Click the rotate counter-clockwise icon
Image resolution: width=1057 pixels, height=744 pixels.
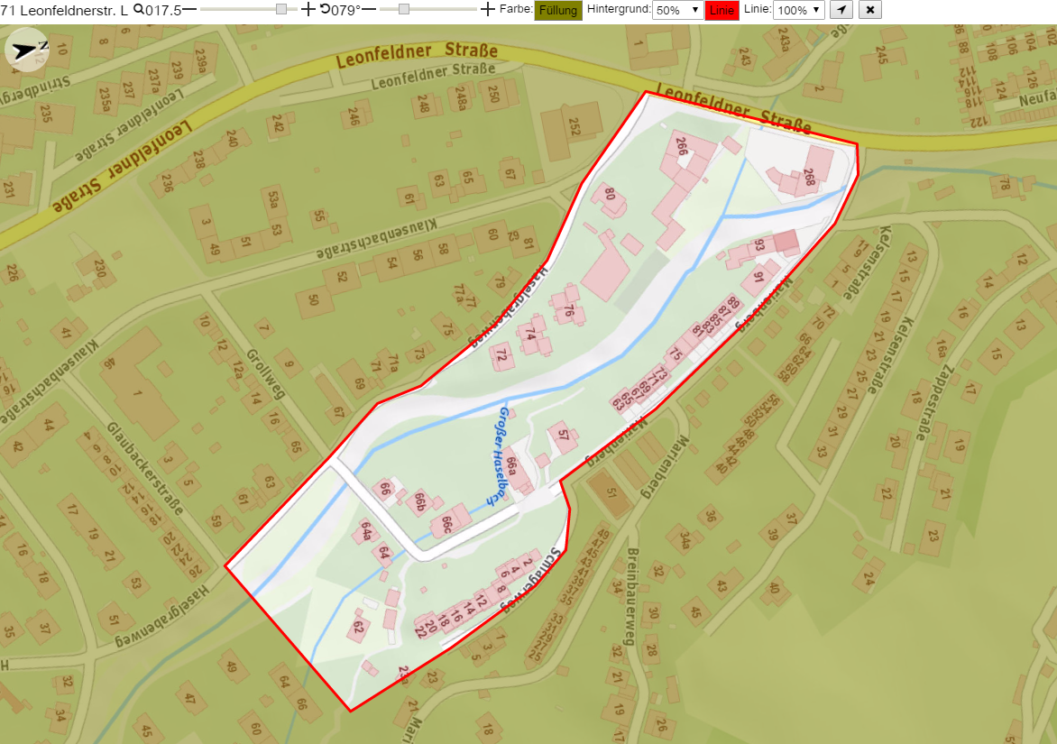click(x=325, y=9)
